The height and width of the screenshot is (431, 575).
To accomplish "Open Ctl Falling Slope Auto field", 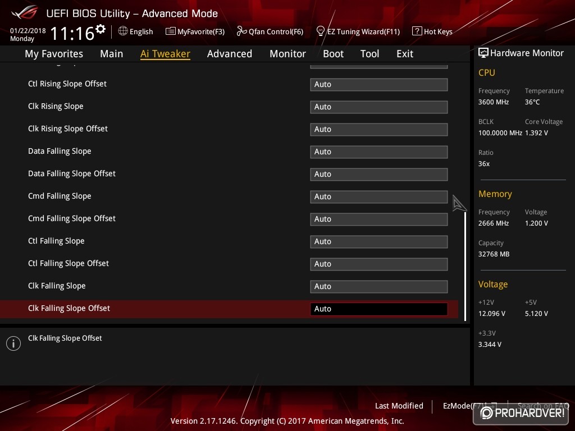I will [379, 241].
